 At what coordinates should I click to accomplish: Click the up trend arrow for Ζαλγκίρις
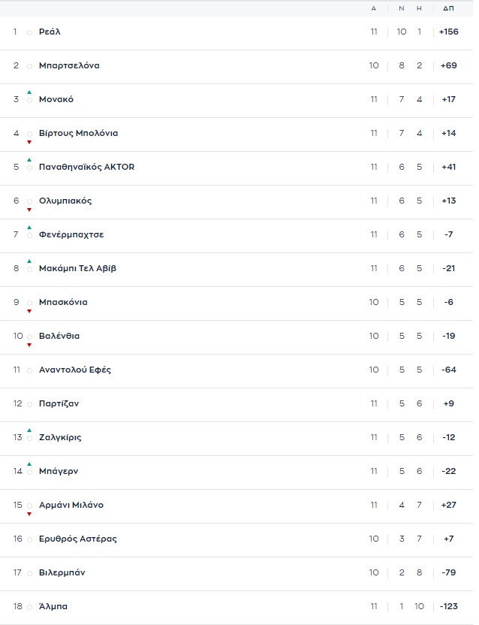click(x=29, y=430)
